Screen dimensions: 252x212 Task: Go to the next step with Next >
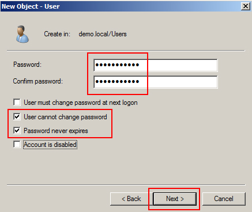(175, 199)
